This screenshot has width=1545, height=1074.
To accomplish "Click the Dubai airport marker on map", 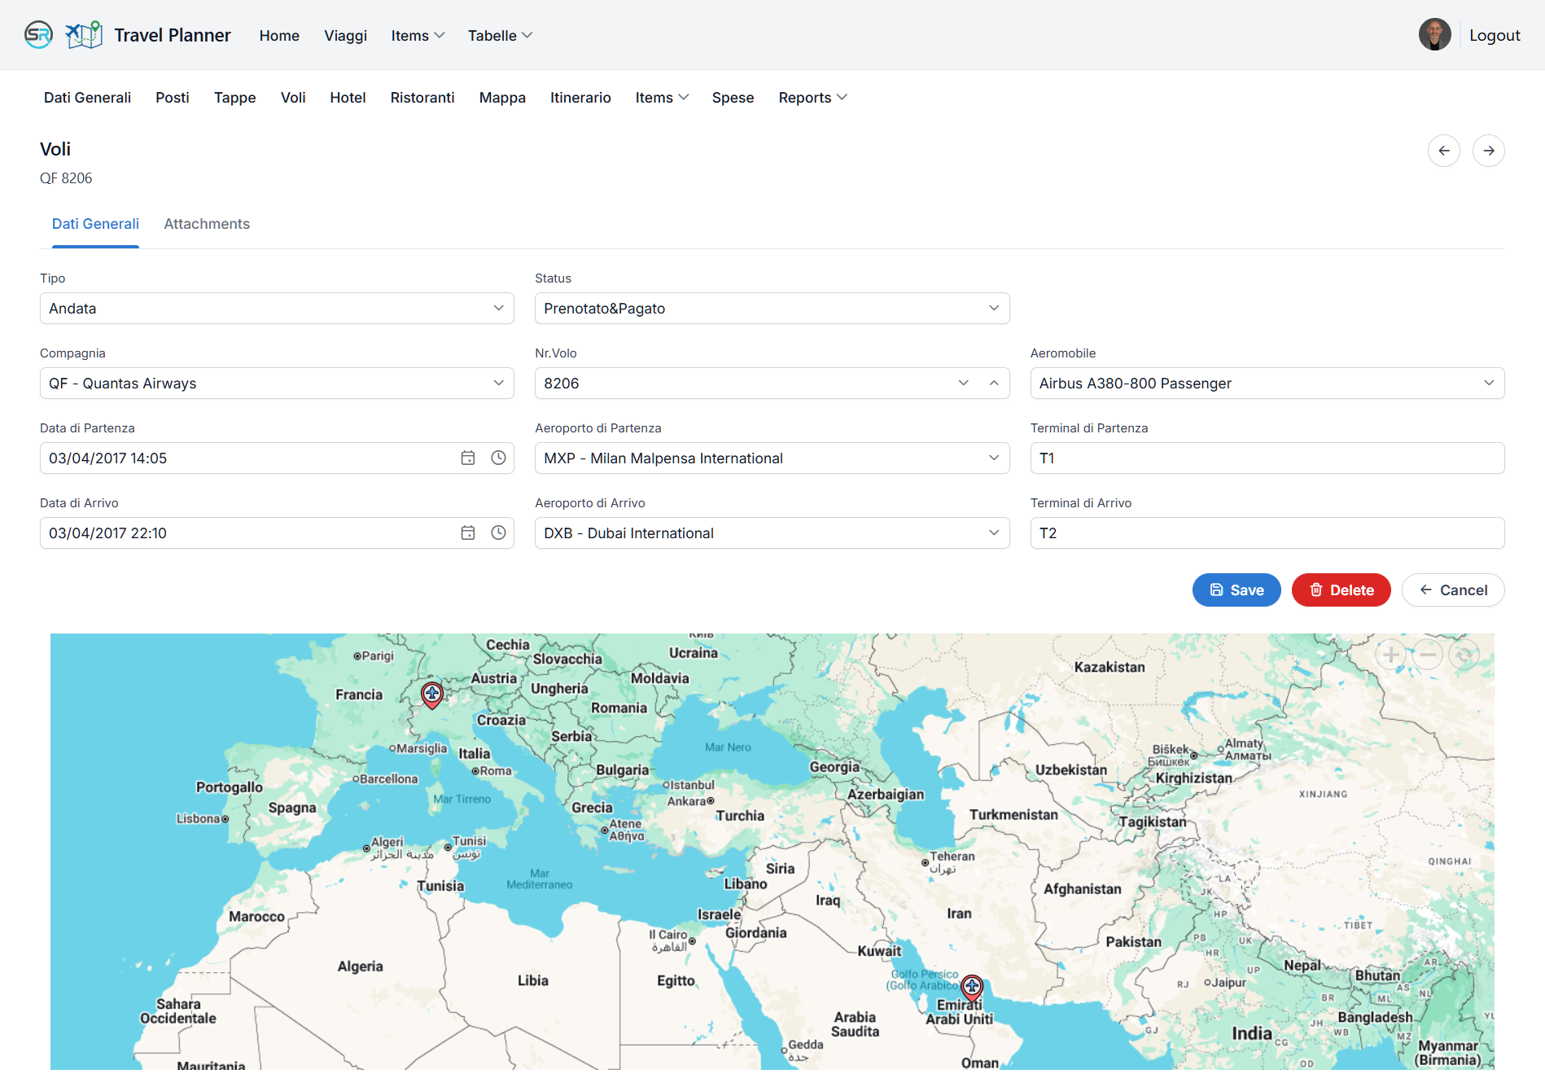I will (x=971, y=987).
